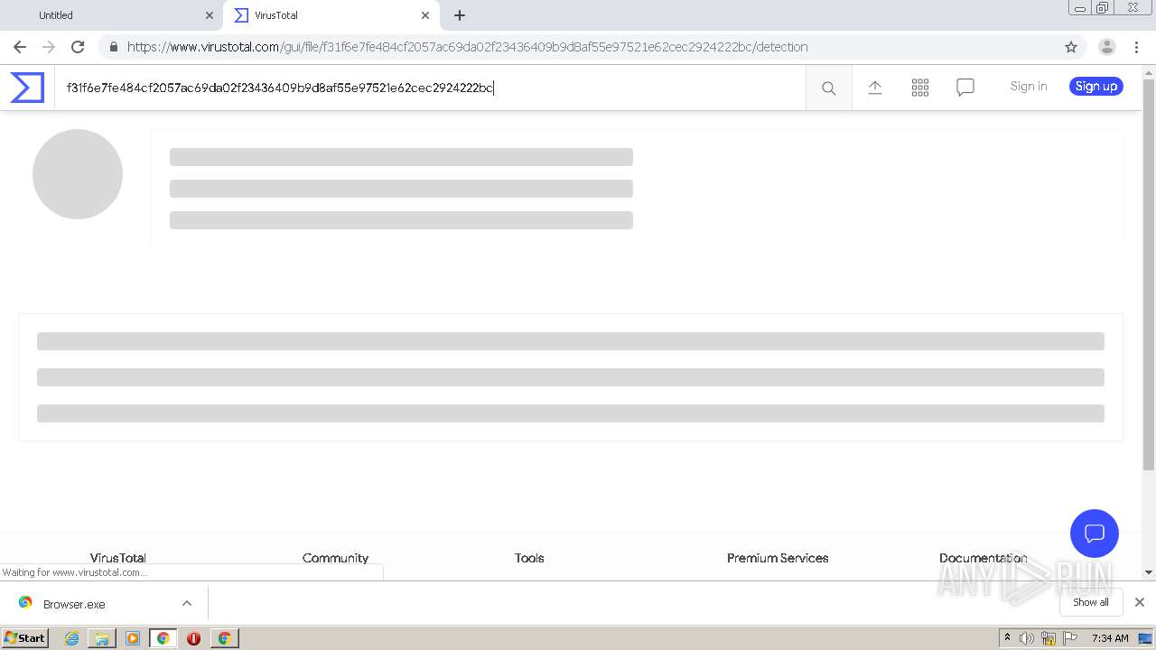
Task: Open a new tab with plus icon
Action: pos(460,15)
